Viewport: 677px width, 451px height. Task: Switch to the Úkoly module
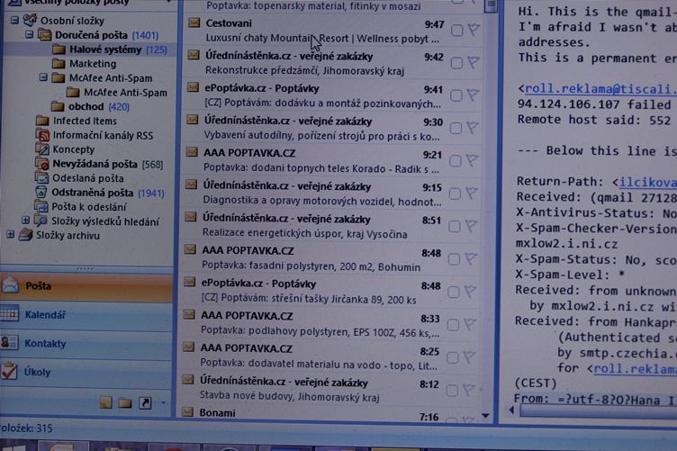pos(86,372)
